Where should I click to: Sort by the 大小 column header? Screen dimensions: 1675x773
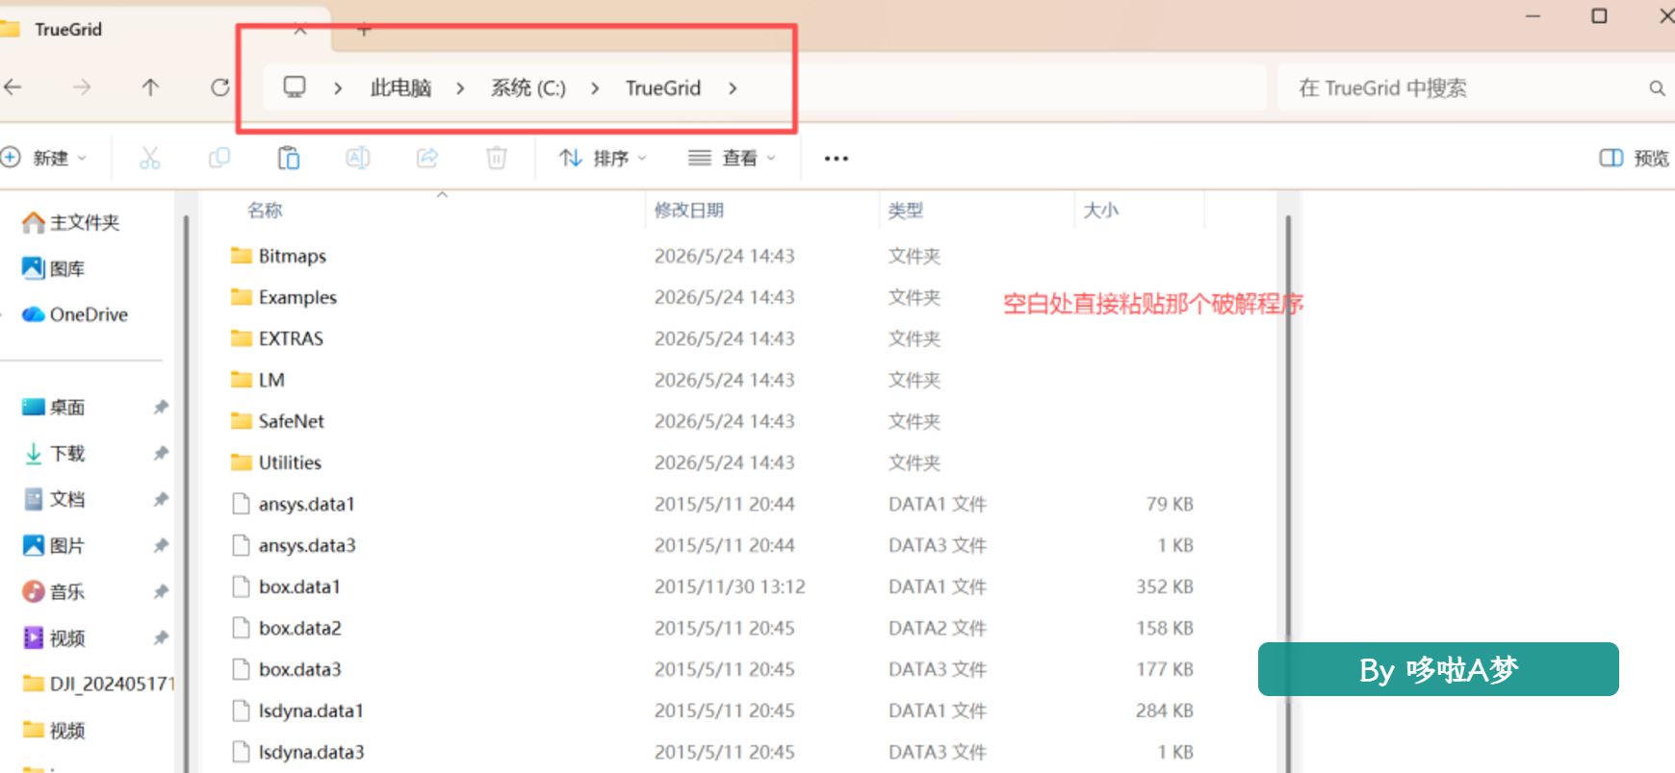click(1101, 210)
